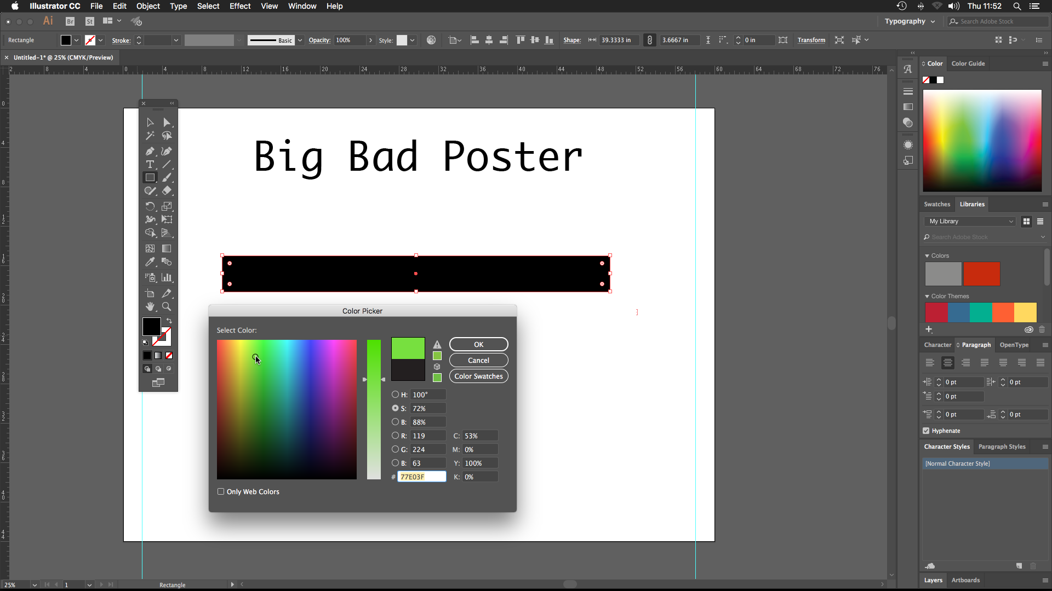Select the Shape Builder tool
1052x591 pixels.
pos(150,233)
